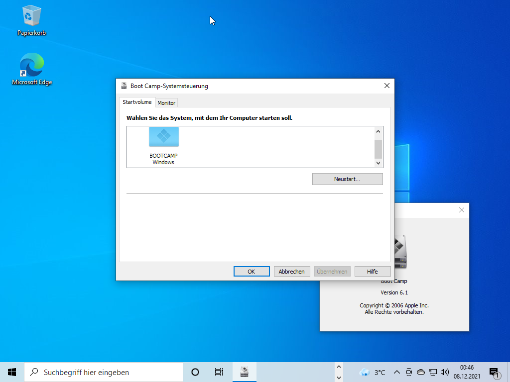Open the Task View taskbar icon
This screenshot has width=510, height=382.
[x=219, y=372]
